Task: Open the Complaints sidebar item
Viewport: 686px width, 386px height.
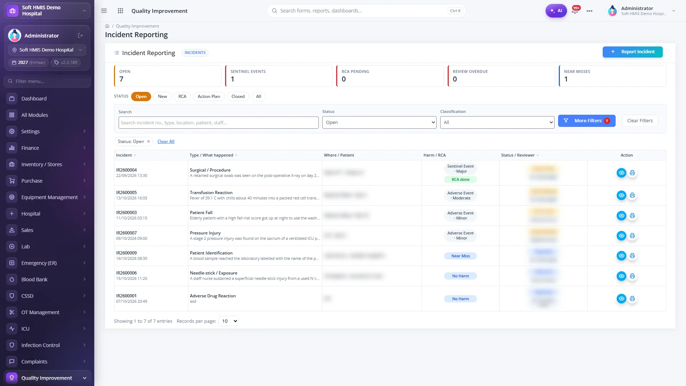Action: [x=47, y=362]
